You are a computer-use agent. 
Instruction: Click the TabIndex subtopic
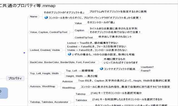click(81, 100)
